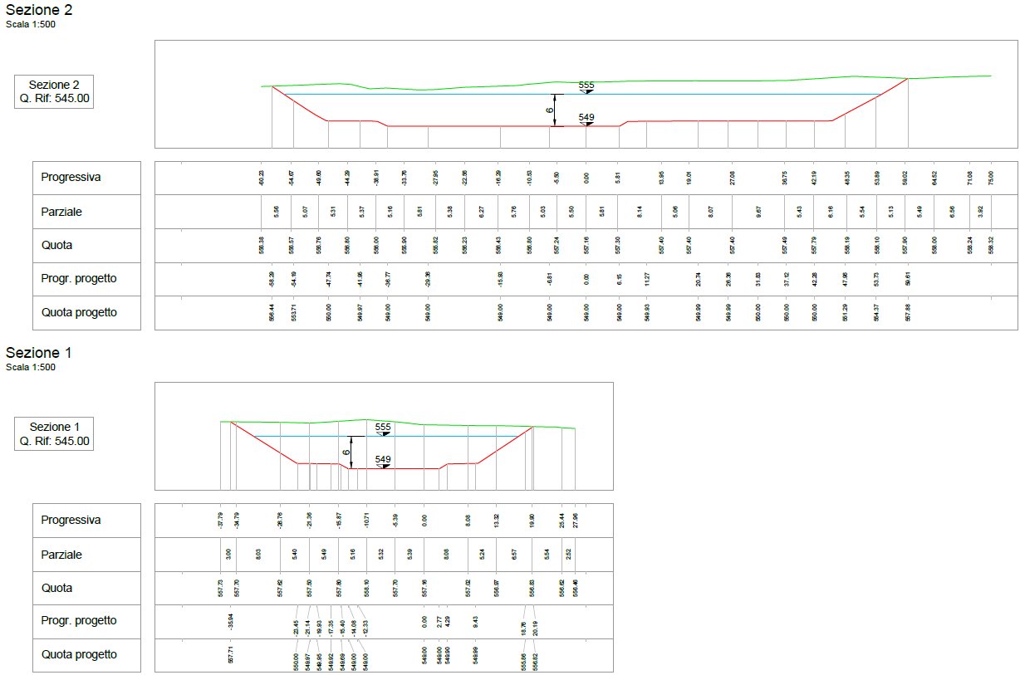Click the 'Sezione 1 Q. Rif: 545.00' label box
This screenshot has width=1020, height=675.
(x=54, y=433)
